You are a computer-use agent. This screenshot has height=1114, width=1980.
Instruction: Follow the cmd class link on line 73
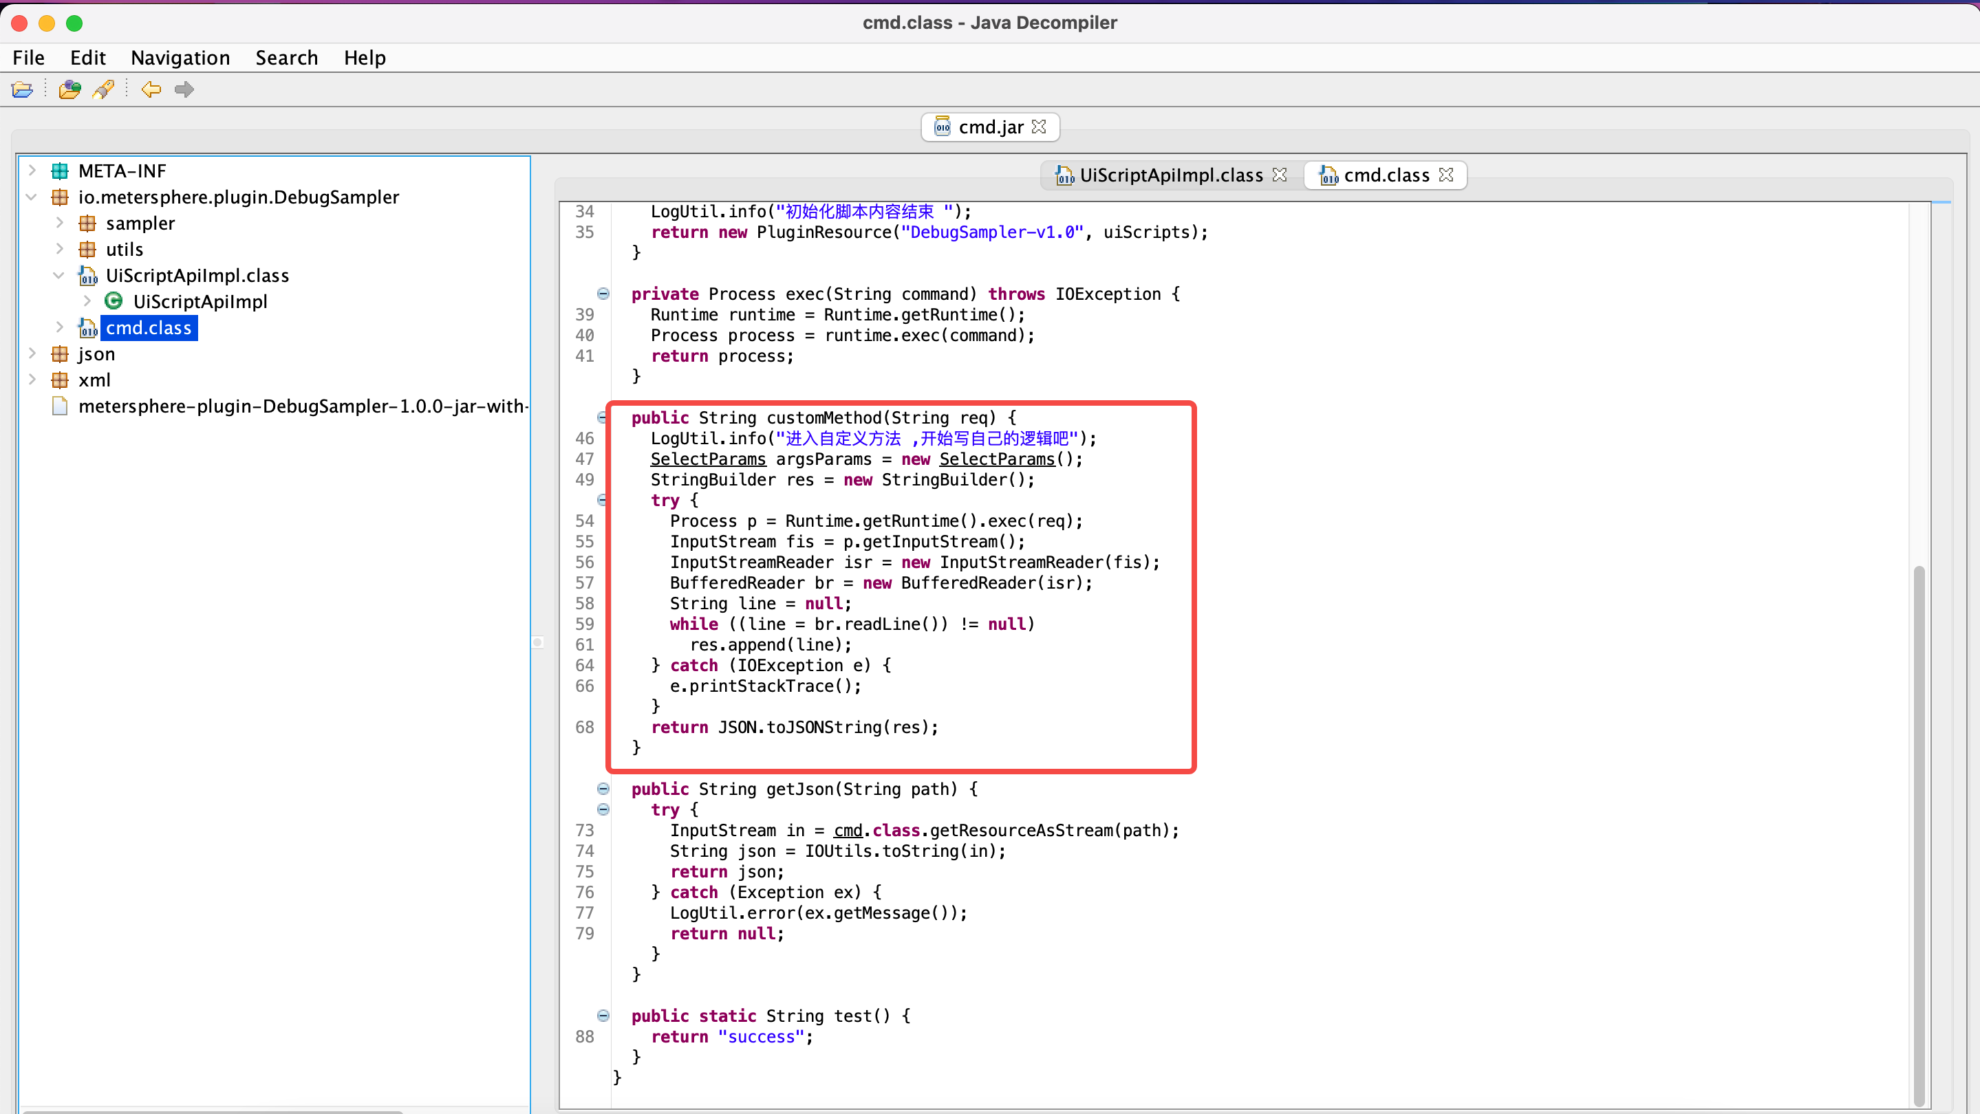(x=848, y=831)
